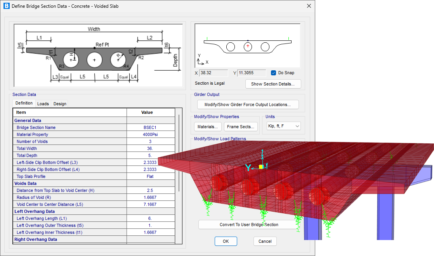Close the Define Bridge Section Data dialog
The image size is (434, 256).
309,6
